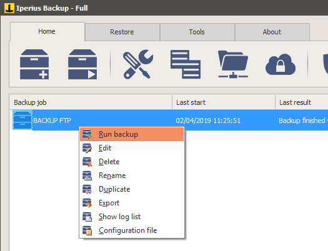
Task: Click the create new backup job icon
Action: [x=34, y=64]
